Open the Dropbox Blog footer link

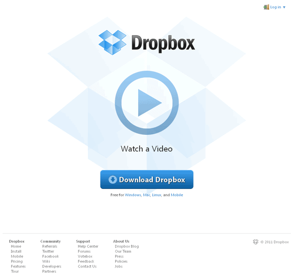point(127,246)
